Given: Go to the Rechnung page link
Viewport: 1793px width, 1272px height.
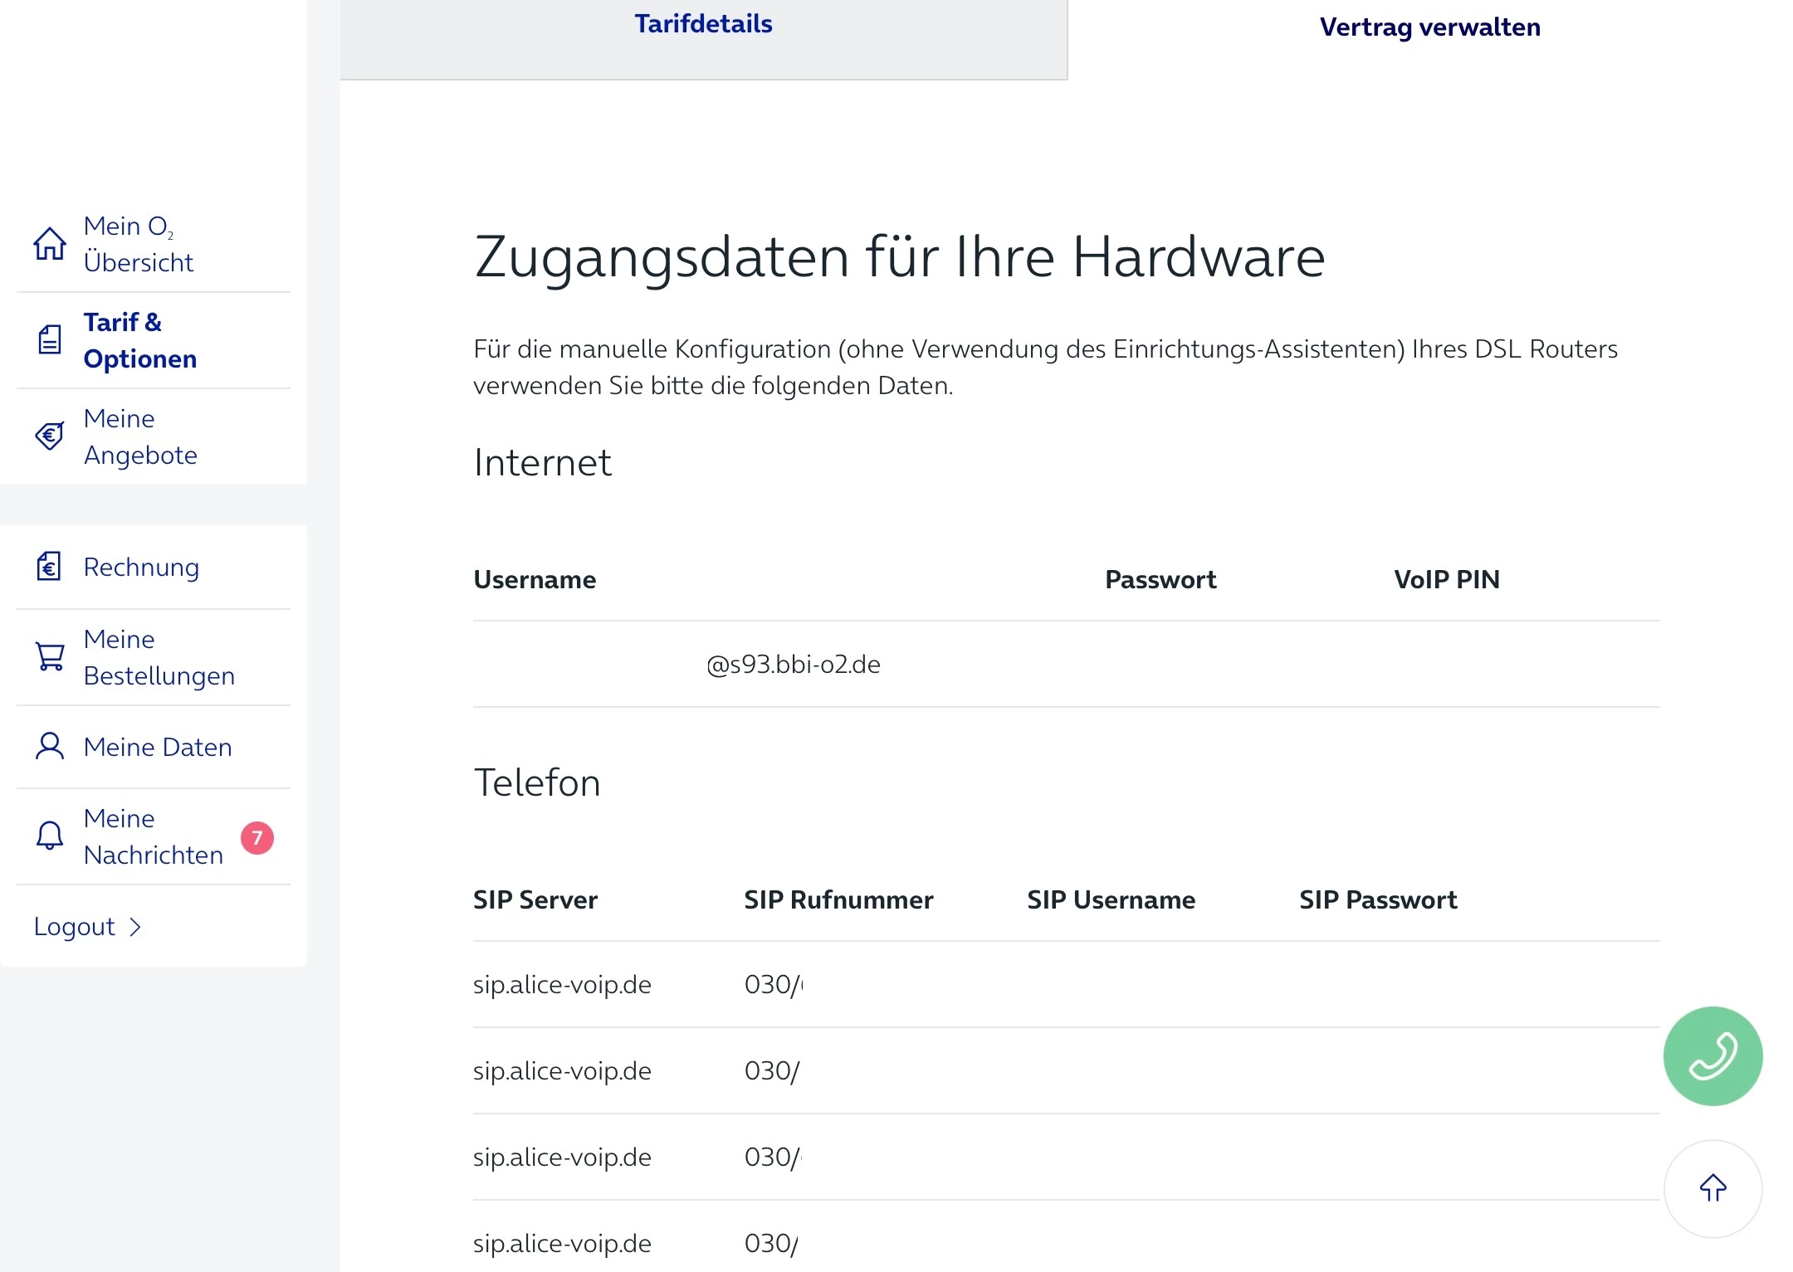Looking at the screenshot, I should coord(142,568).
